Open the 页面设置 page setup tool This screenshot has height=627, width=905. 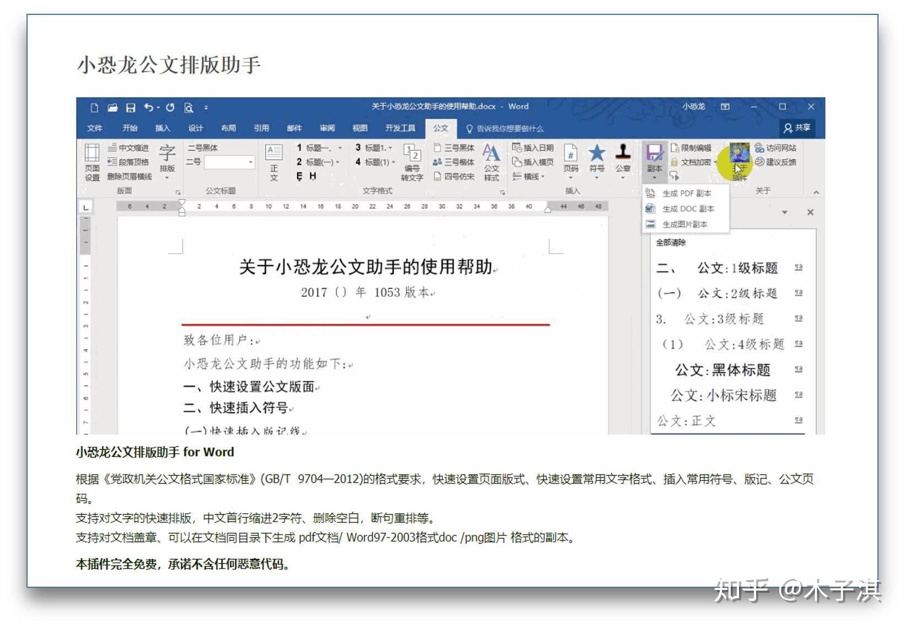(x=92, y=161)
